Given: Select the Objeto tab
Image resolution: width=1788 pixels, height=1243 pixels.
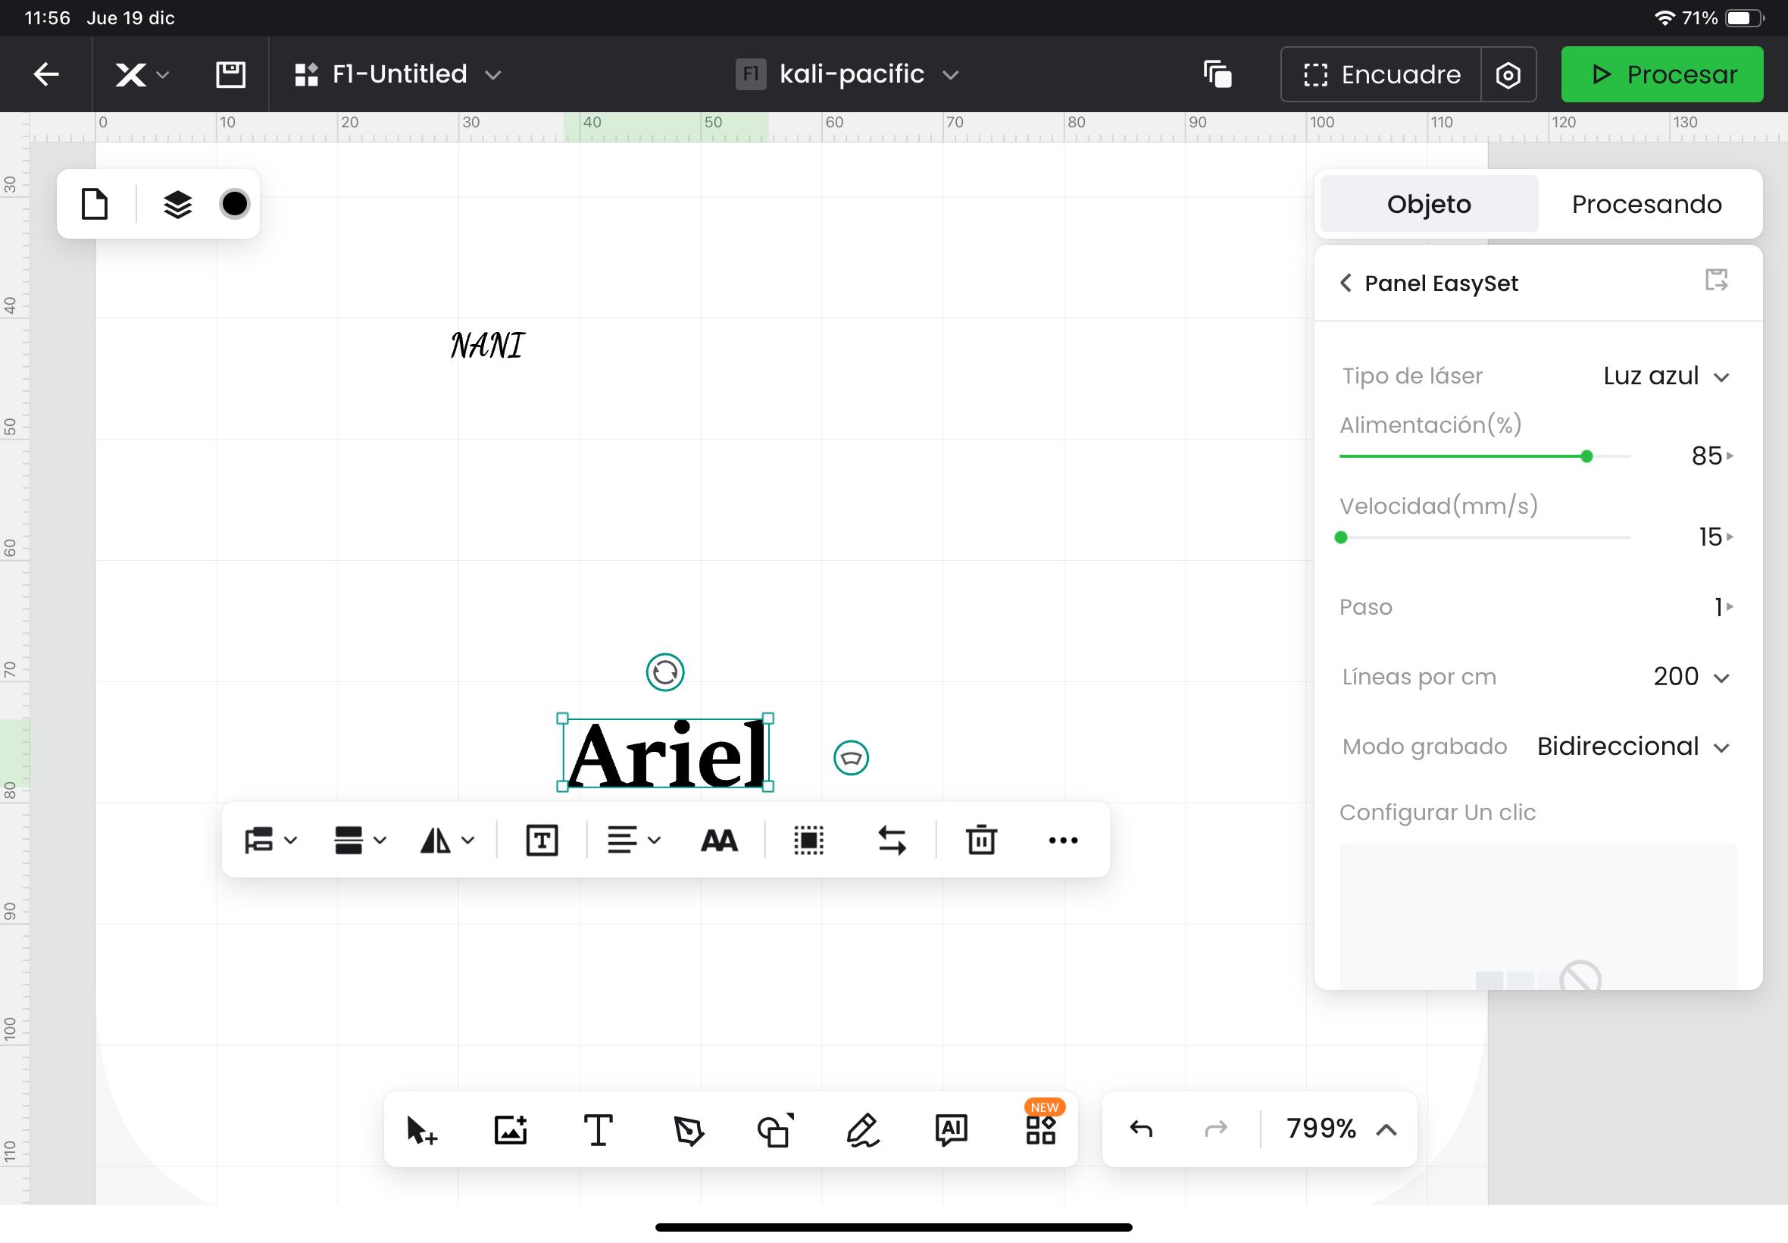Looking at the screenshot, I should 1428,204.
